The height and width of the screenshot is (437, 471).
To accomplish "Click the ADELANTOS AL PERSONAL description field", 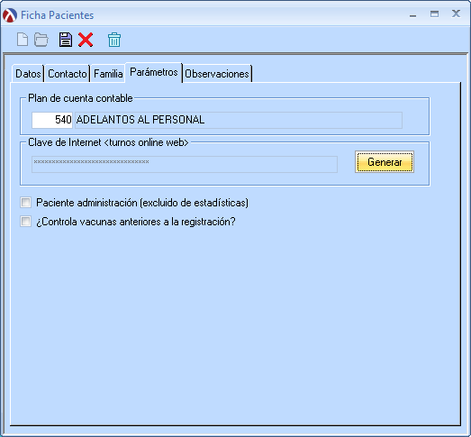I will [239, 120].
